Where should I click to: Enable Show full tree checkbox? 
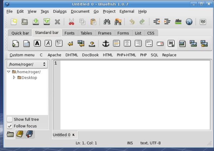(x=10, y=119)
